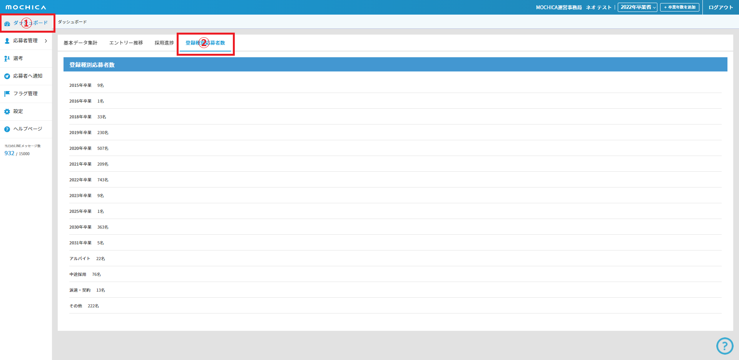This screenshot has height=360, width=739.
Task: Click the 選考 selection people icon
Action: click(7, 58)
